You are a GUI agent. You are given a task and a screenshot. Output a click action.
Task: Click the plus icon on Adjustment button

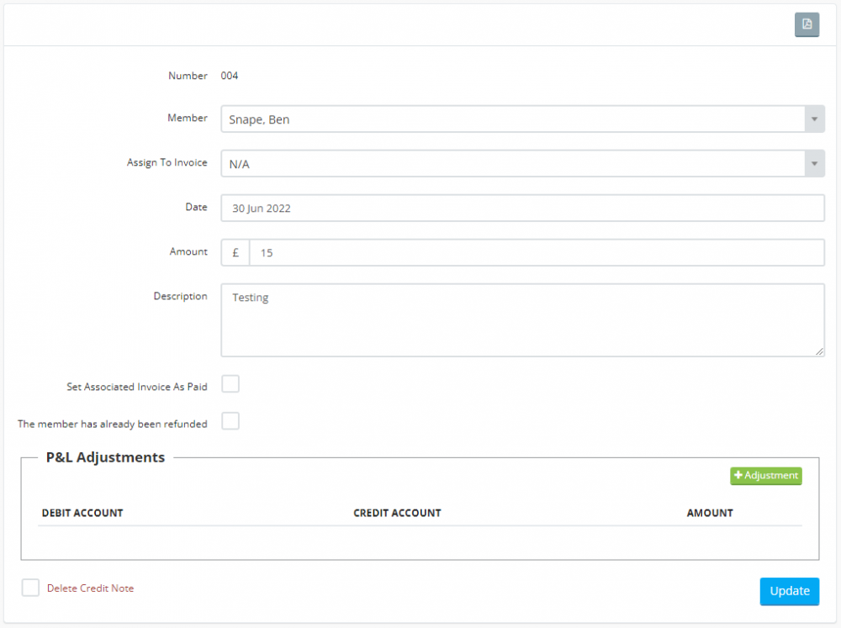[738, 476]
